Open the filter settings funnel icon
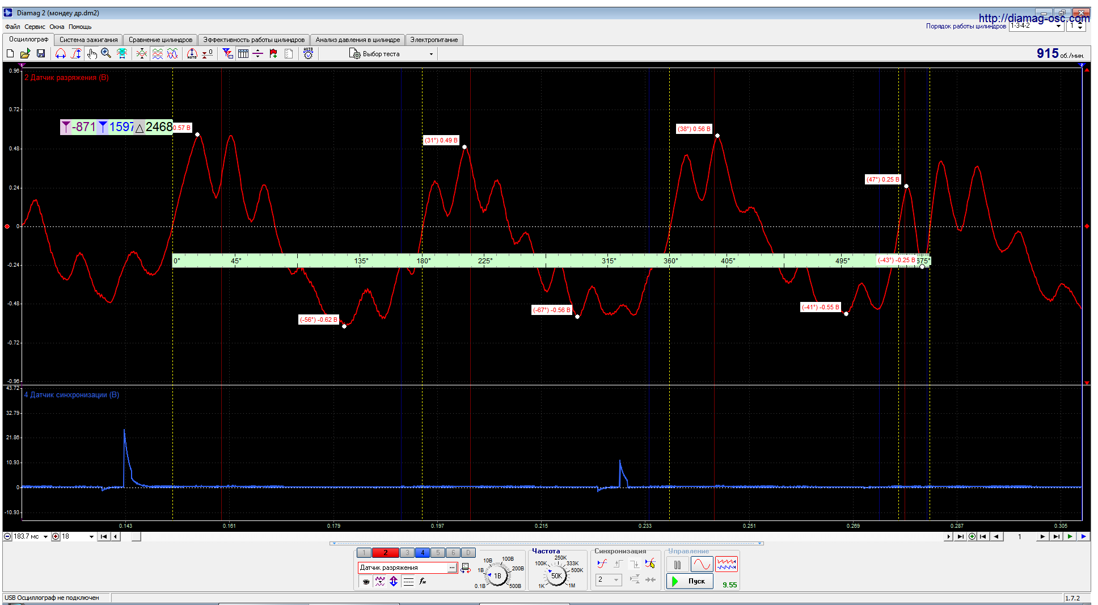This screenshot has height=605, width=1098. 227,53
